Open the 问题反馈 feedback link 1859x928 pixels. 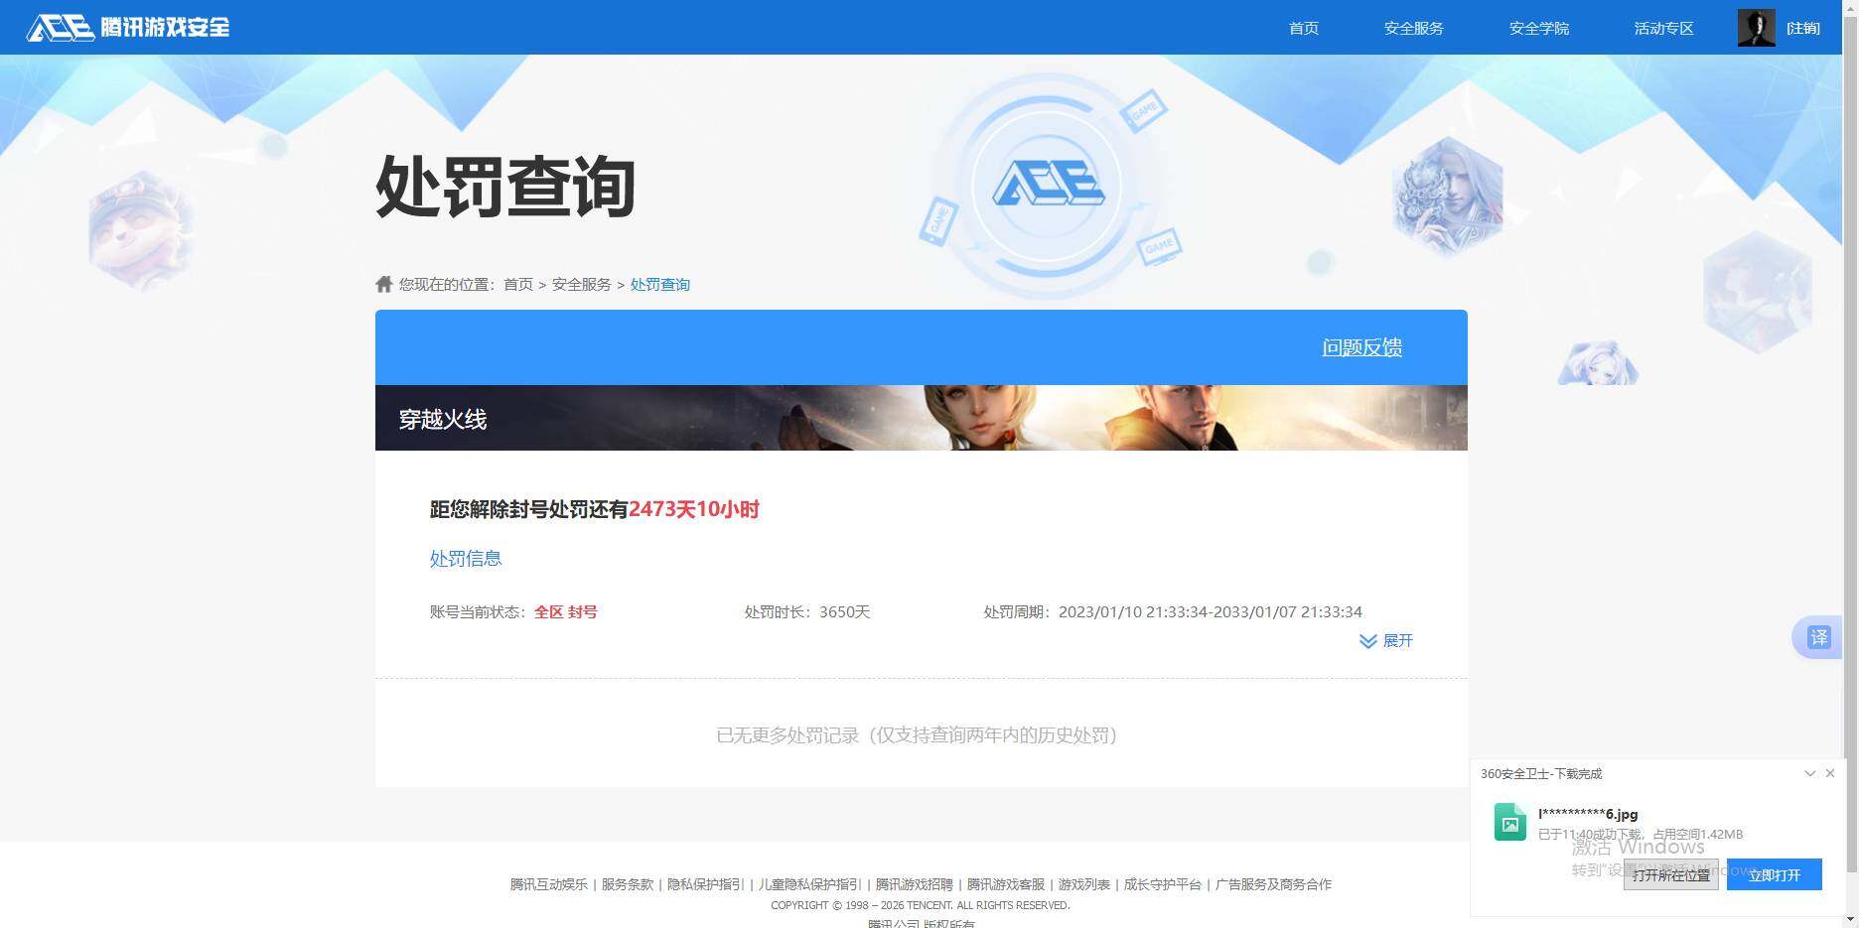(x=1361, y=347)
